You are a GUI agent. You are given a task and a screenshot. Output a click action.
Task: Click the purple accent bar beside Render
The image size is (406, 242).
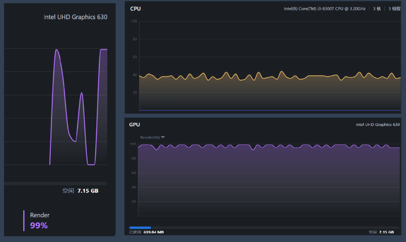(x=24, y=220)
